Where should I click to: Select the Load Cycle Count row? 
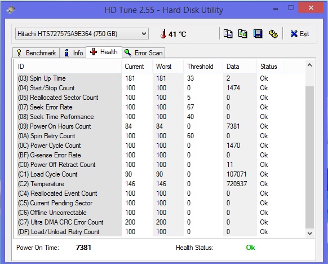(161, 174)
